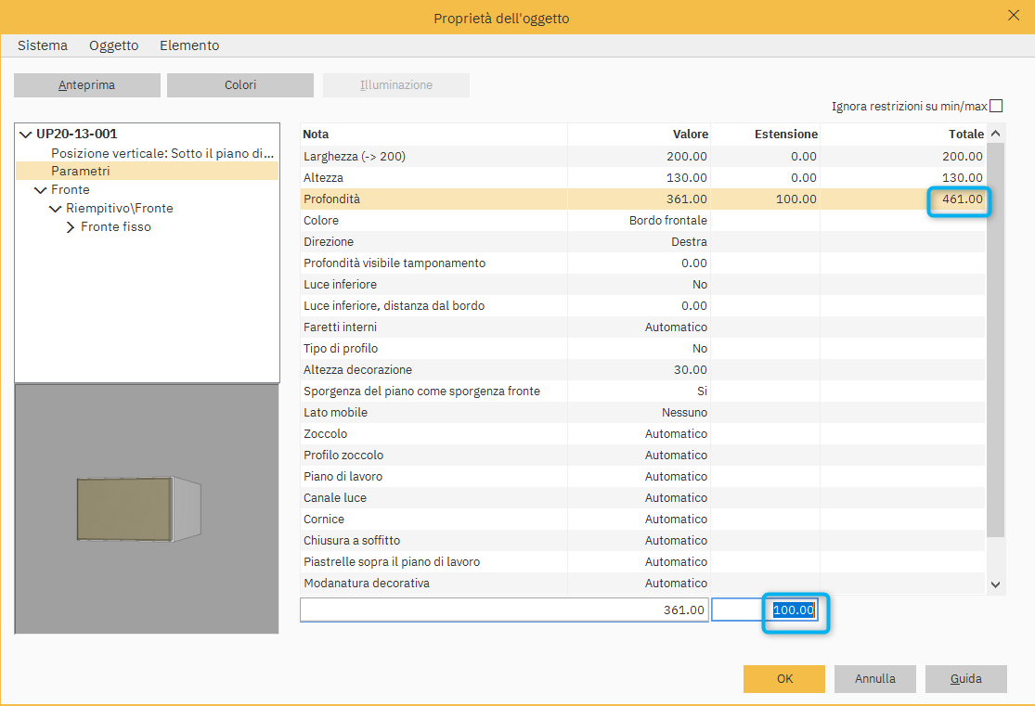Enable Ignora restrizioni su min/max checkbox
The height and width of the screenshot is (706, 1035).
point(996,106)
